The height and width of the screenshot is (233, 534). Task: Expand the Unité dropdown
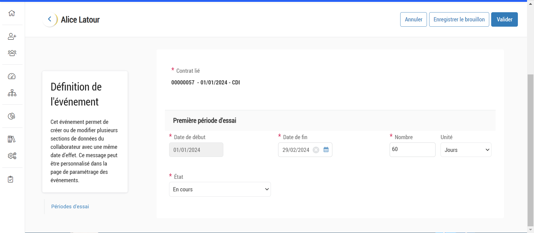pos(466,150)
